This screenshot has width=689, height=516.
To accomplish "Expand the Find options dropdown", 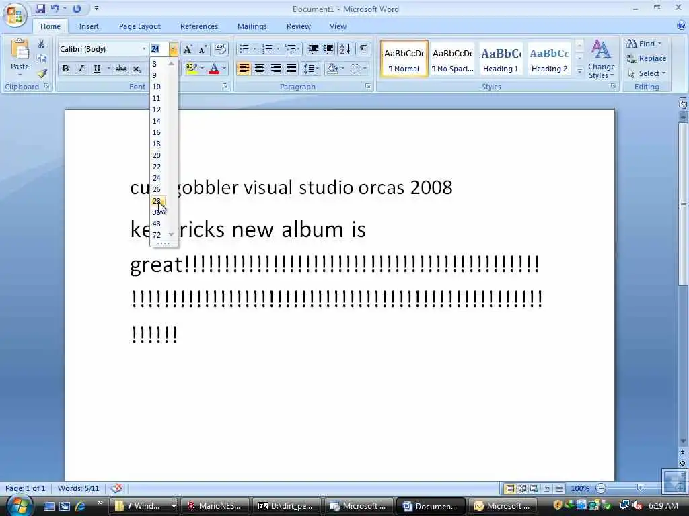I will pyautogui.click(x=659, y=44).
